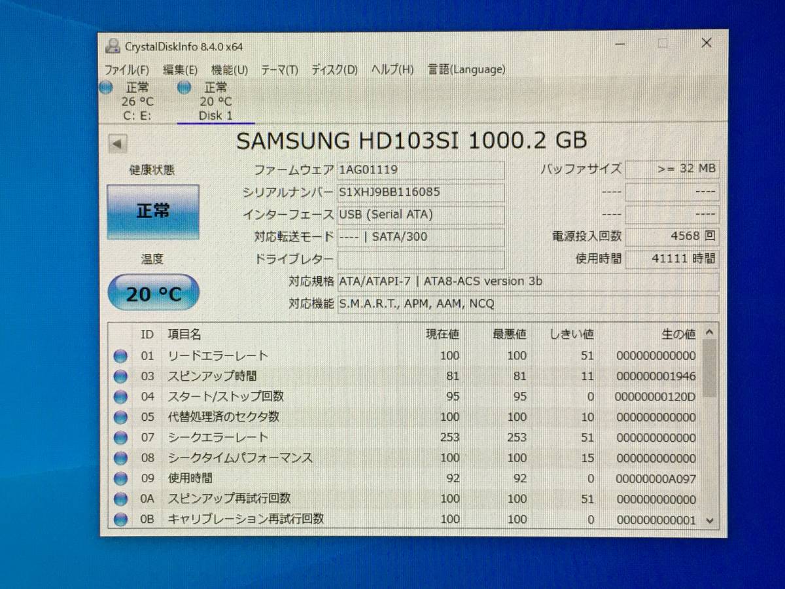Viewport: 785px width, 589px height.
Task: Click the empty drive letter field
Action: pyautogui.click(x=421, y=259)
